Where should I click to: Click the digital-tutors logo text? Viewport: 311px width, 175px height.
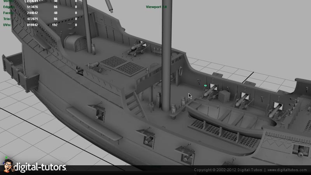(40, 168)
